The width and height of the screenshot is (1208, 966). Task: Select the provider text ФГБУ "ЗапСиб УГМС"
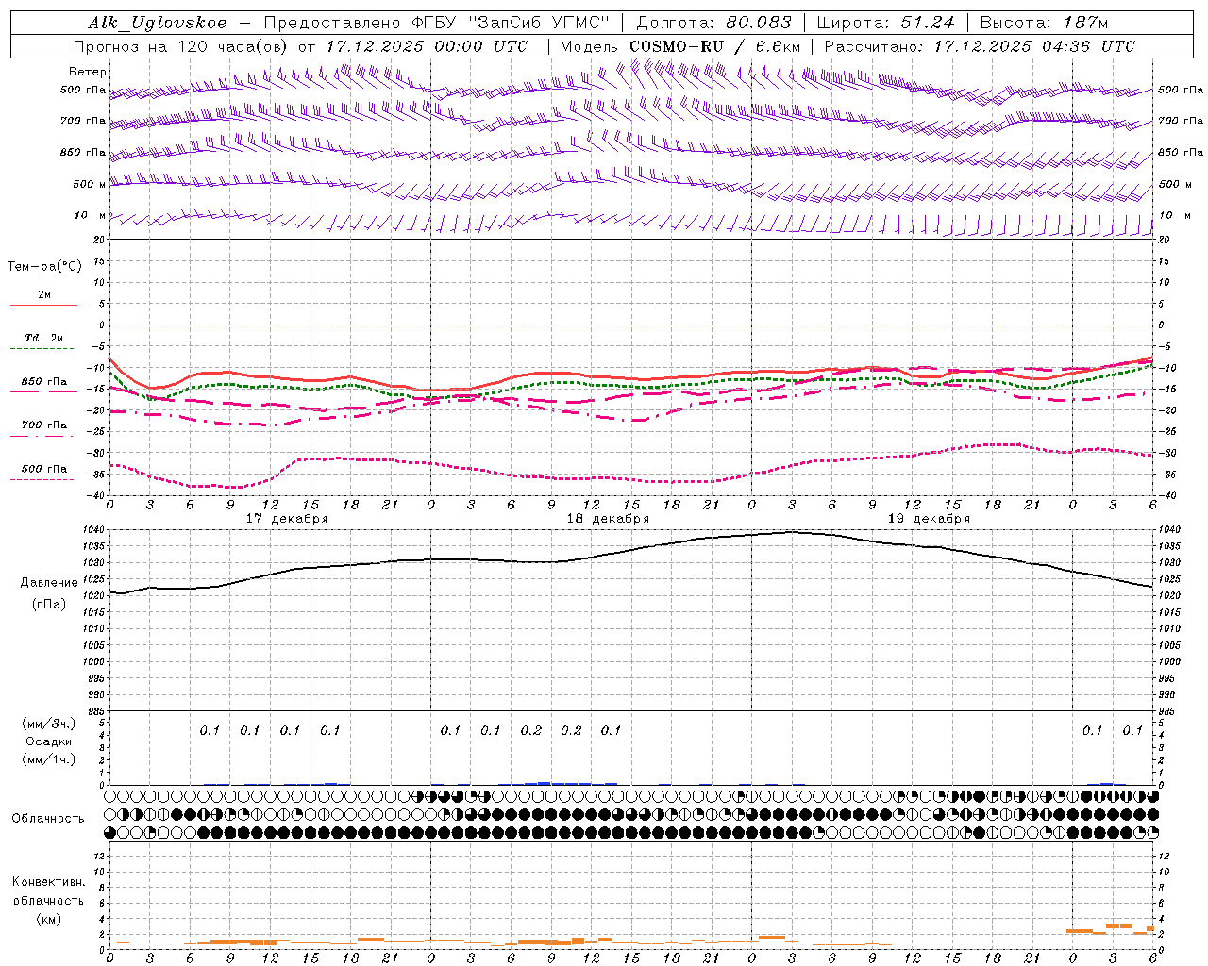[x=511, y=23]
